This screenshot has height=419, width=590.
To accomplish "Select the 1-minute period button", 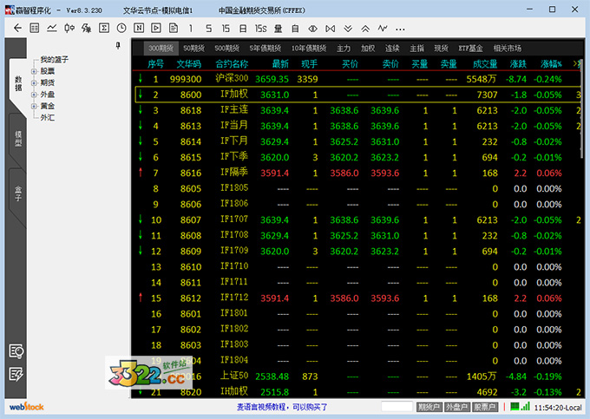I will (x=190, y=29).
